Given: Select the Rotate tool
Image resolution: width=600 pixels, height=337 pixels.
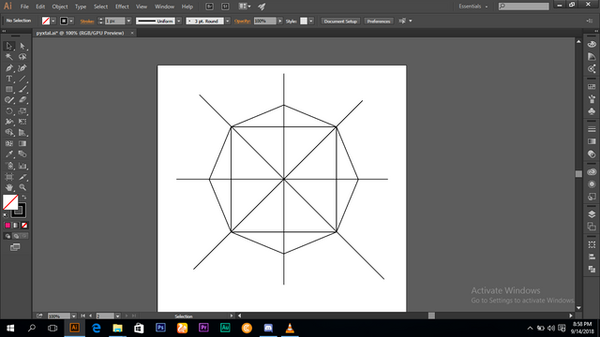Looking at the screenshot, I should (x=9, y=111).
